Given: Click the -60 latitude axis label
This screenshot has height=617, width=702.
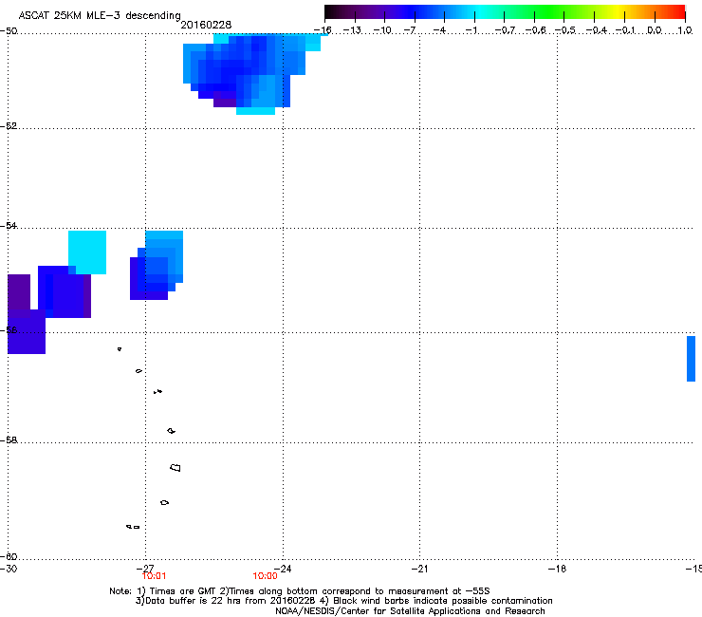Looking at the screenshot, I should click(x=9, y=556).
